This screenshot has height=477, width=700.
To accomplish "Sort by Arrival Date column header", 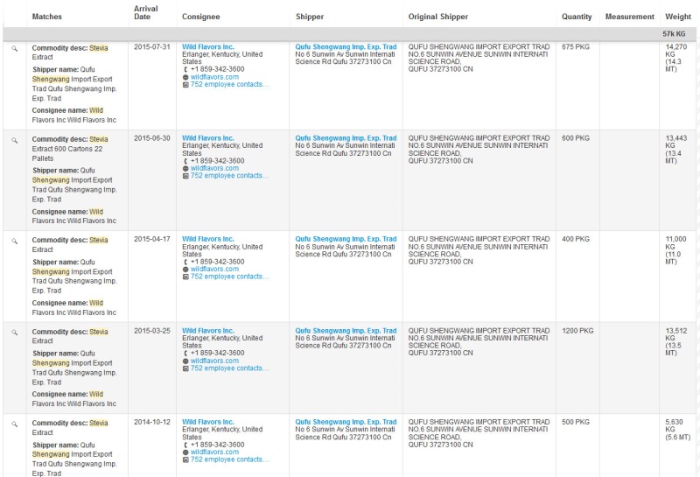I will [x=147, y=12].
